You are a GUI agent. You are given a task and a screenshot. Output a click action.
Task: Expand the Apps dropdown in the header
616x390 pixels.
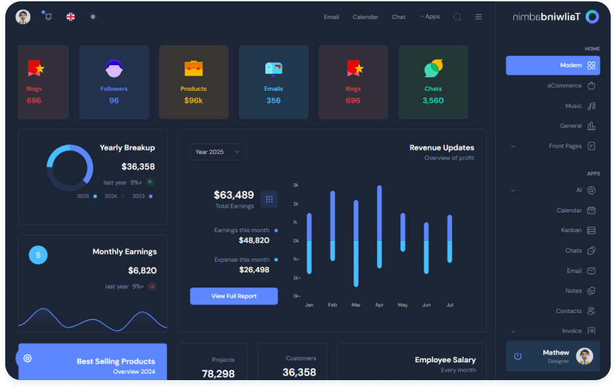430,17
